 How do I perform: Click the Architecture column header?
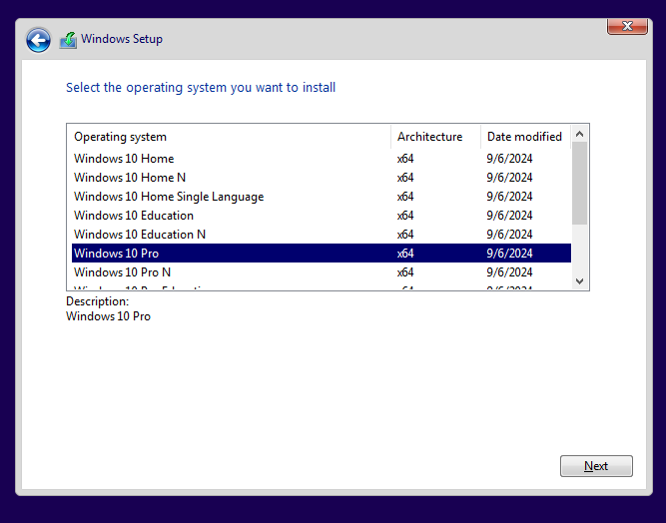(435, 137)
